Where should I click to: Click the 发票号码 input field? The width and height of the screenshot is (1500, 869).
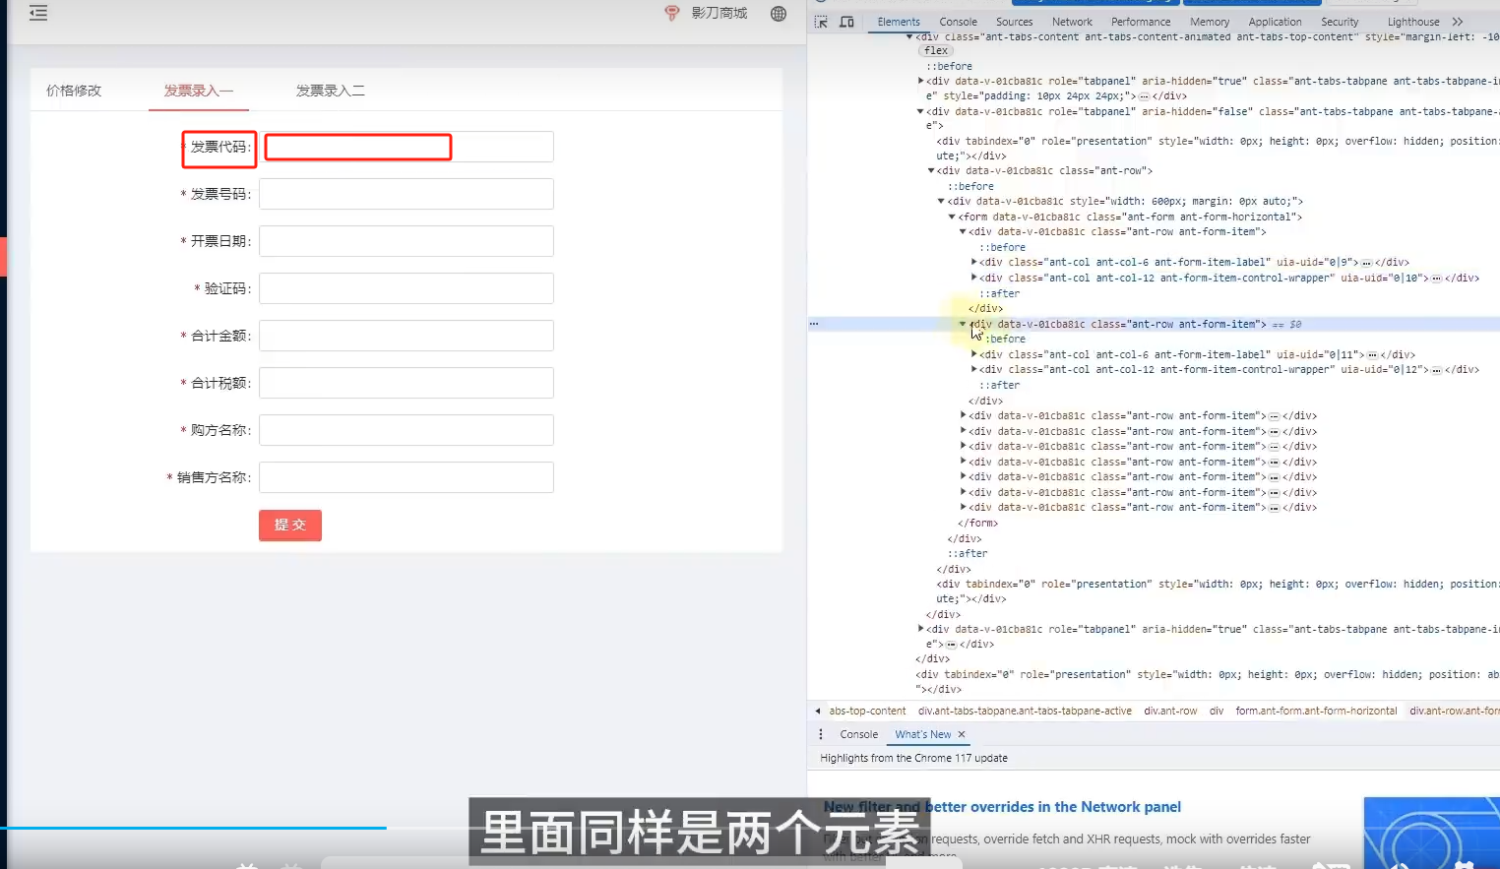coord(406,194)
